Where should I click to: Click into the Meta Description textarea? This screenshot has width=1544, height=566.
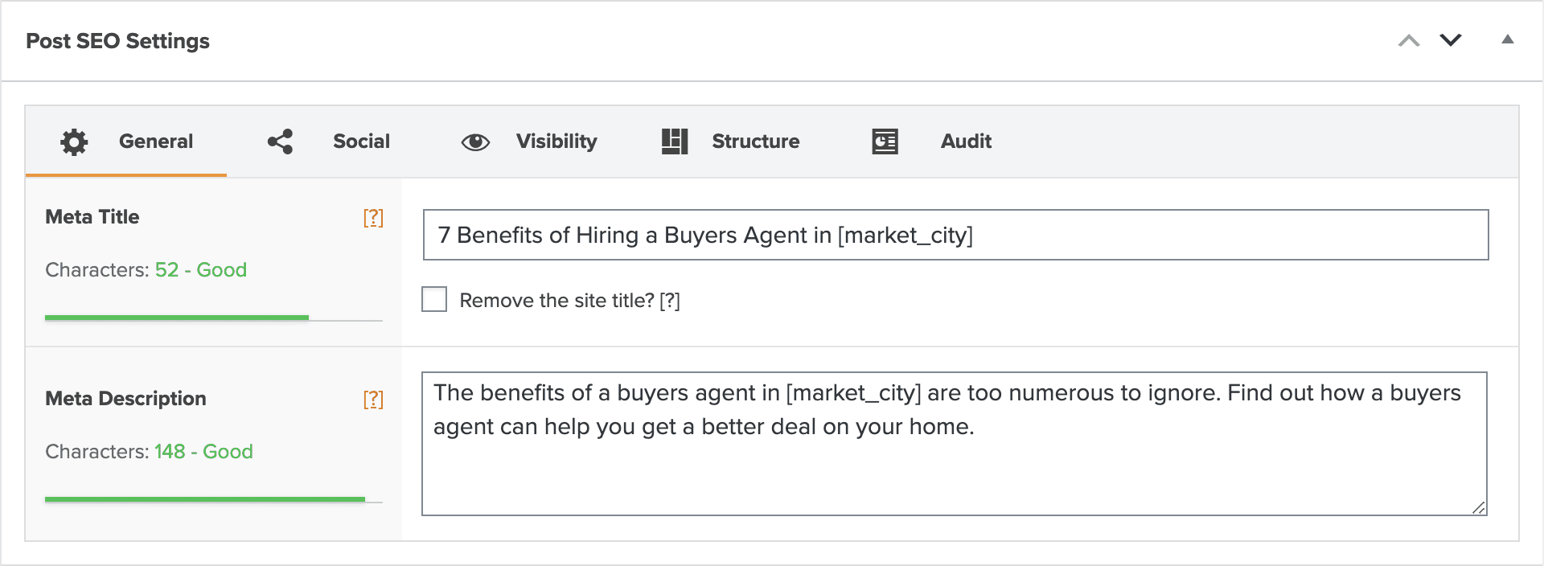pos(954,466)
